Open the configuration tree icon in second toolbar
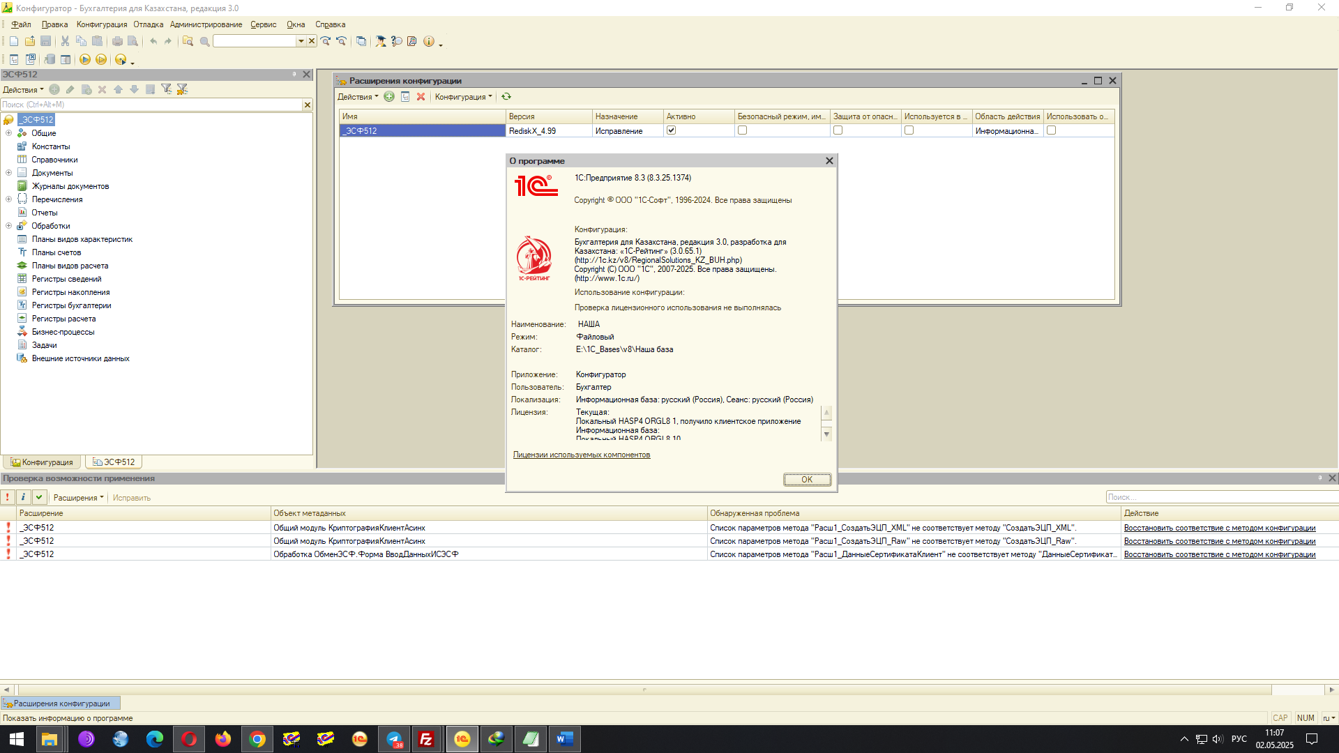Viewport: 1339px width, 753px height. pyautogui.click(x=14, y=60)
